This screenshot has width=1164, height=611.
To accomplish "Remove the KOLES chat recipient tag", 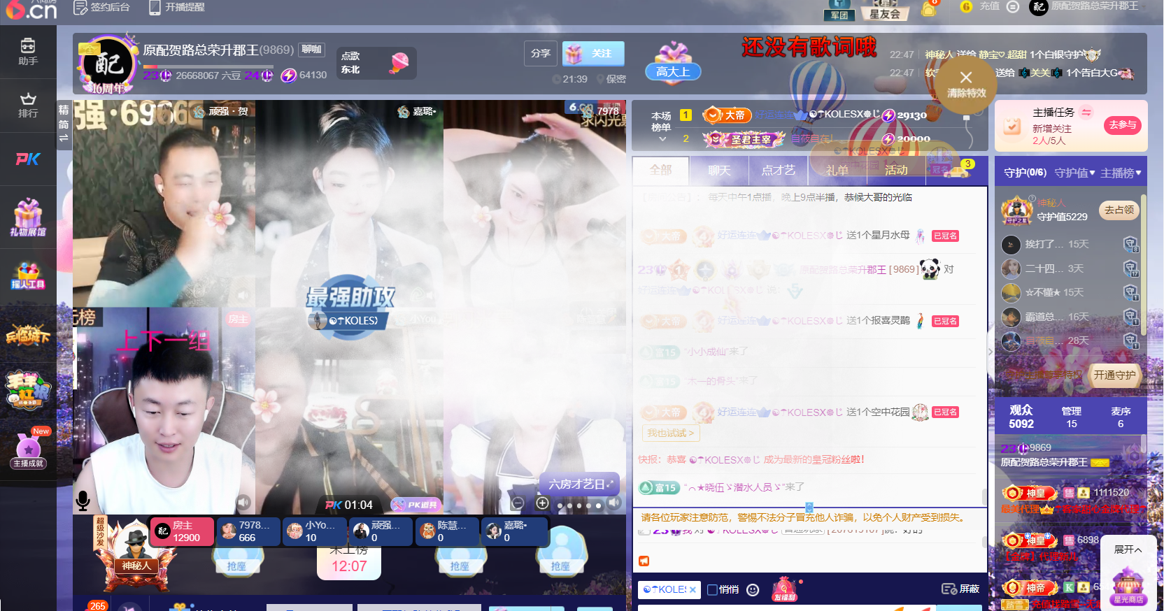I will [x=693, y=589].
